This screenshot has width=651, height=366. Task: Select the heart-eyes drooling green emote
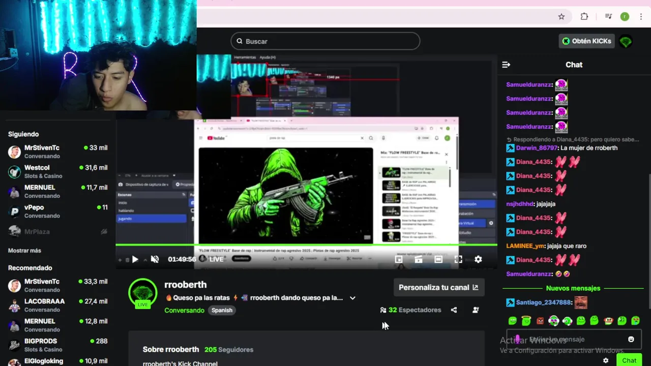click(635, 321)
